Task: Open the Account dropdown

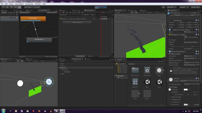Action: coord(172,7)
